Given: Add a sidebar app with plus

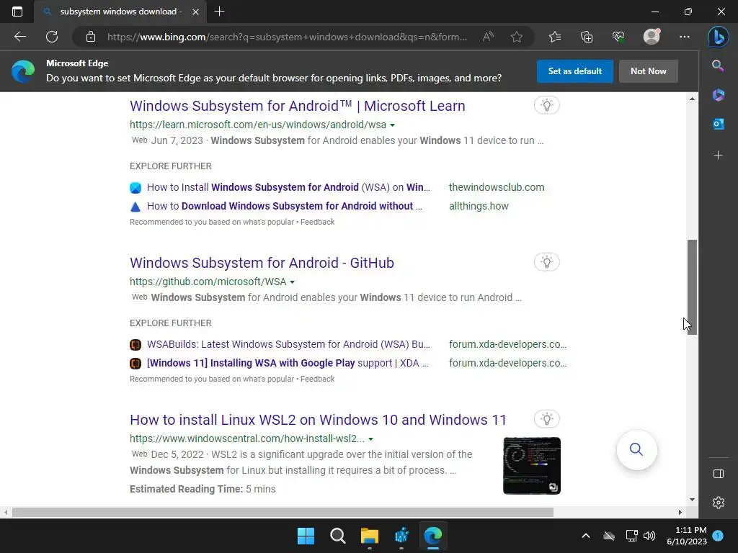Looking at the screenshot, I should click(x=719, y=155).
